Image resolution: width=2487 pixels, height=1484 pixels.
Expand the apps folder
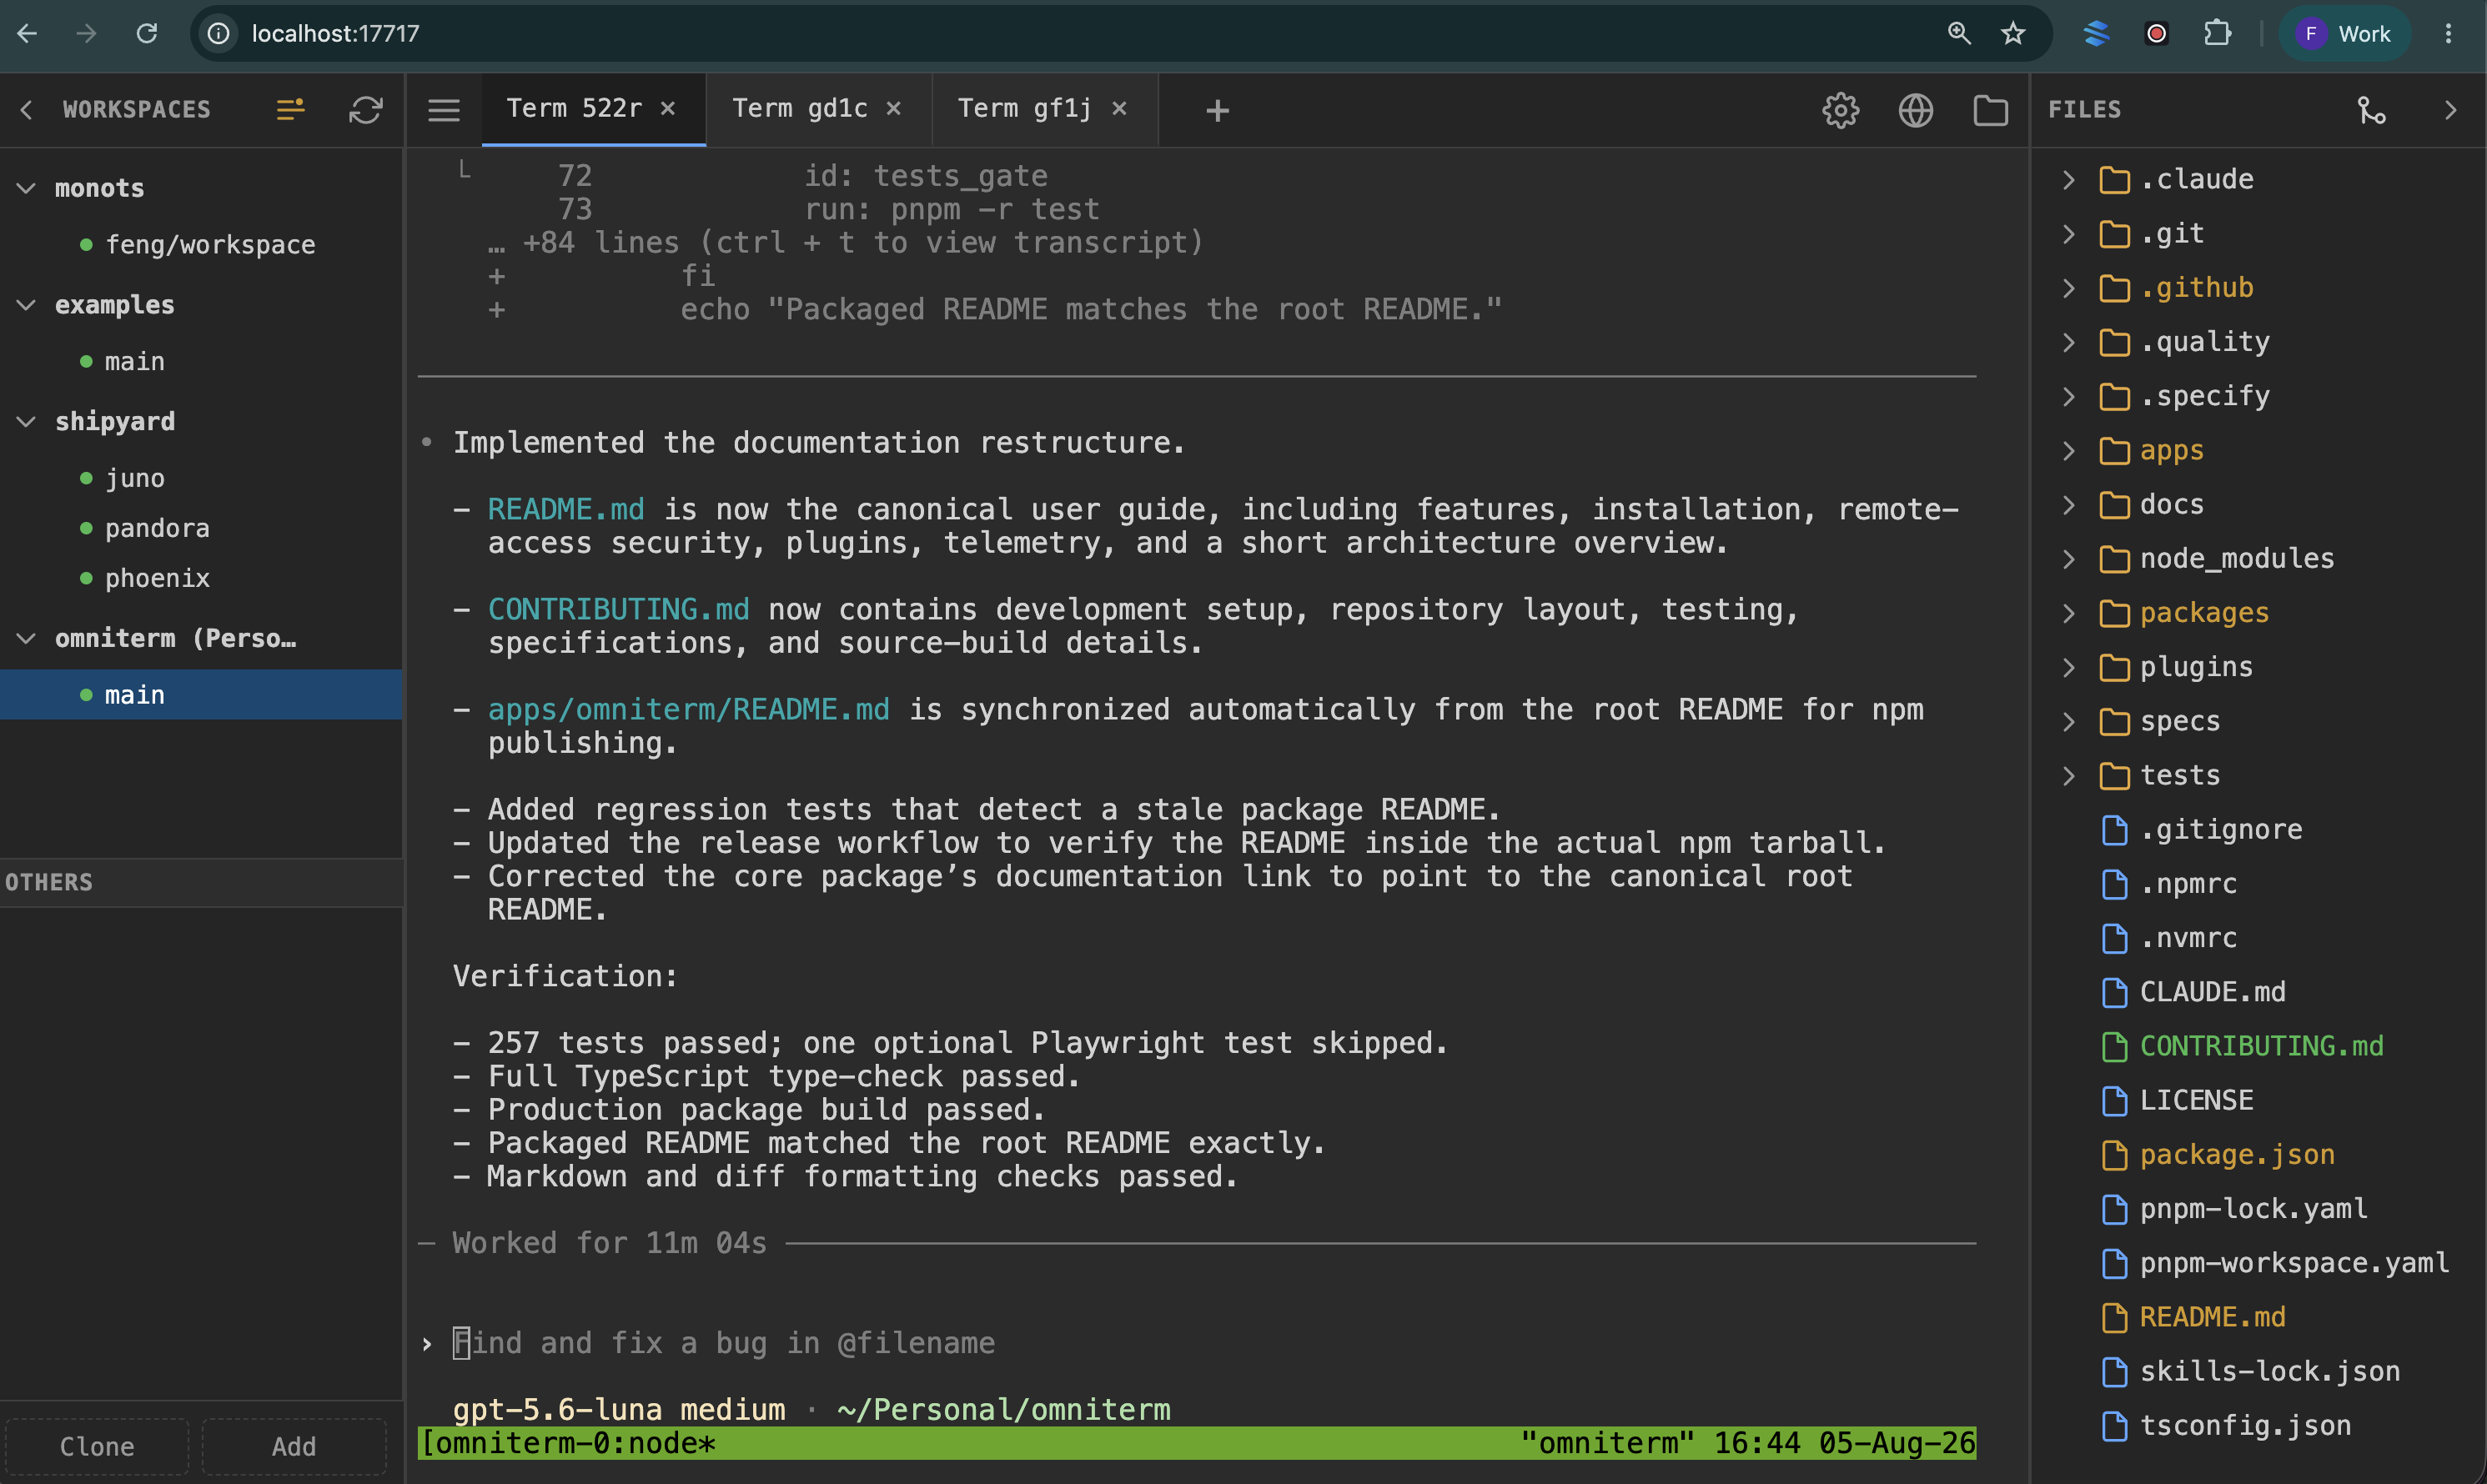point(2069,451)
